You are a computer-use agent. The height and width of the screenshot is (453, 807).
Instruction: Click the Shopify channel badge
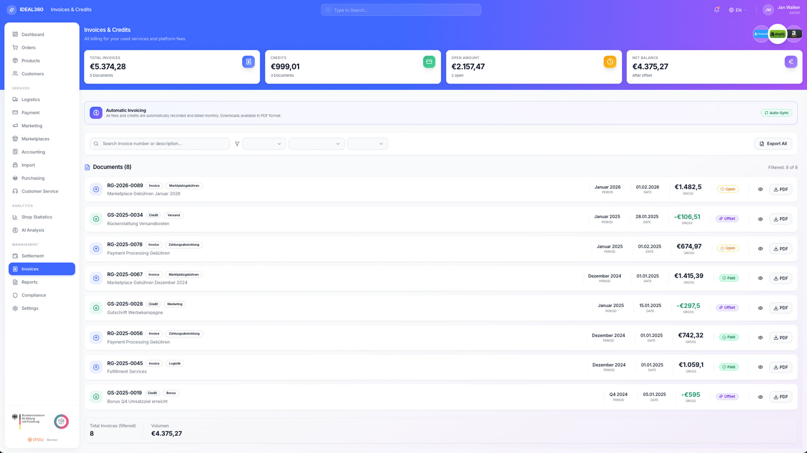pyautogui.click(x=778, y=34)
